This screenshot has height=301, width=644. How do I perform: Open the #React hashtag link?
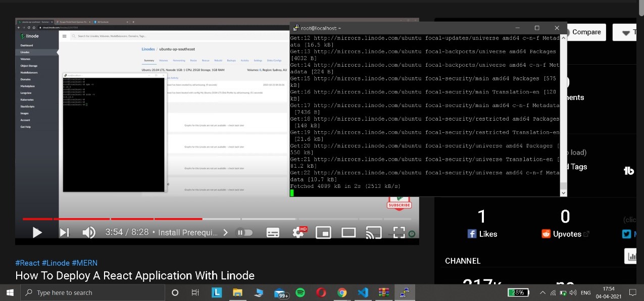(28, 263)
